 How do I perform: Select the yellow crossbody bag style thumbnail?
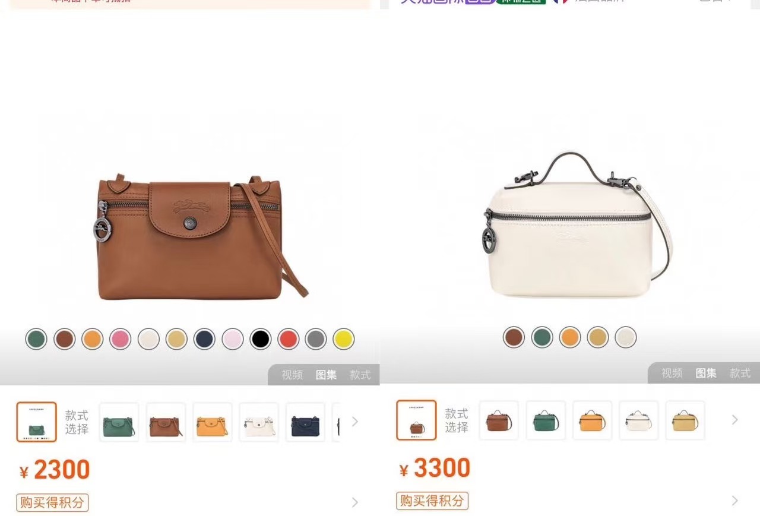pyautogui.click(x=212, y=422)
